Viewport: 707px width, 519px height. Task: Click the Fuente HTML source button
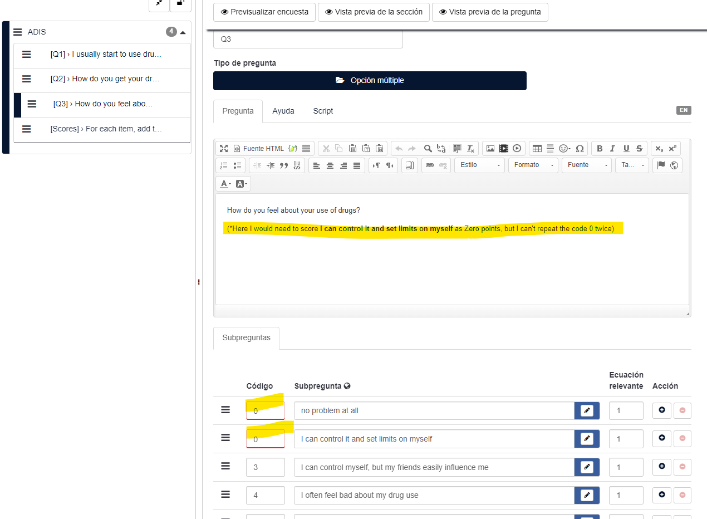click(x=259, y=149)
